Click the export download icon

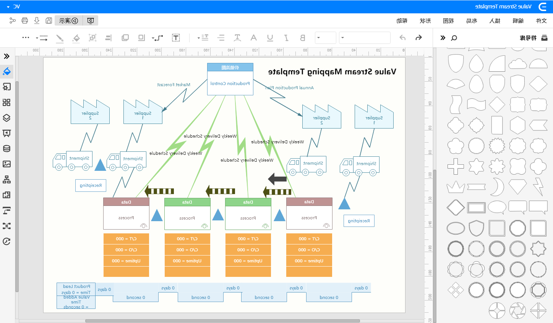coord(37,21)
